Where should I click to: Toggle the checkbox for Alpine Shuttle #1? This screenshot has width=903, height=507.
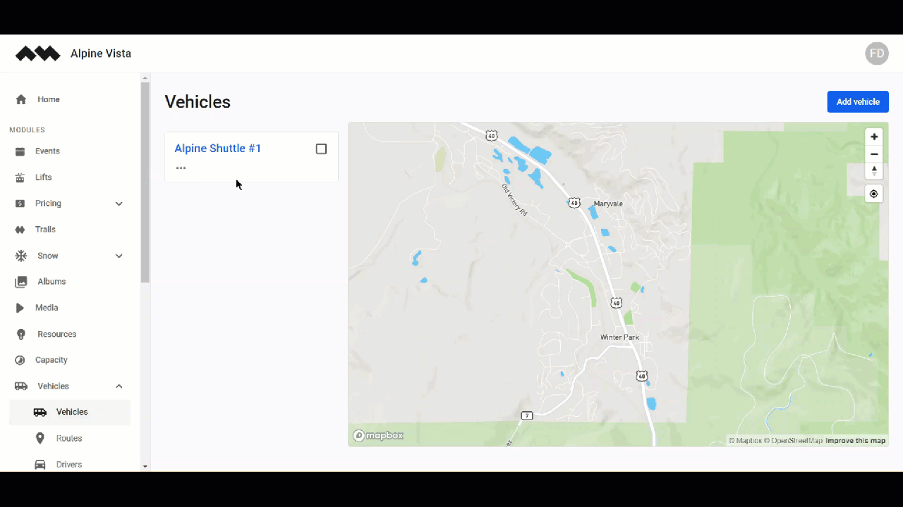(x=321, y=149)
